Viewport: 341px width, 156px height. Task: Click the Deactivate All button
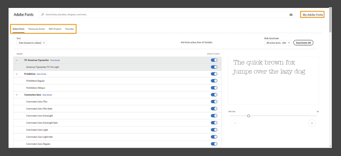[x=303, y=43]
